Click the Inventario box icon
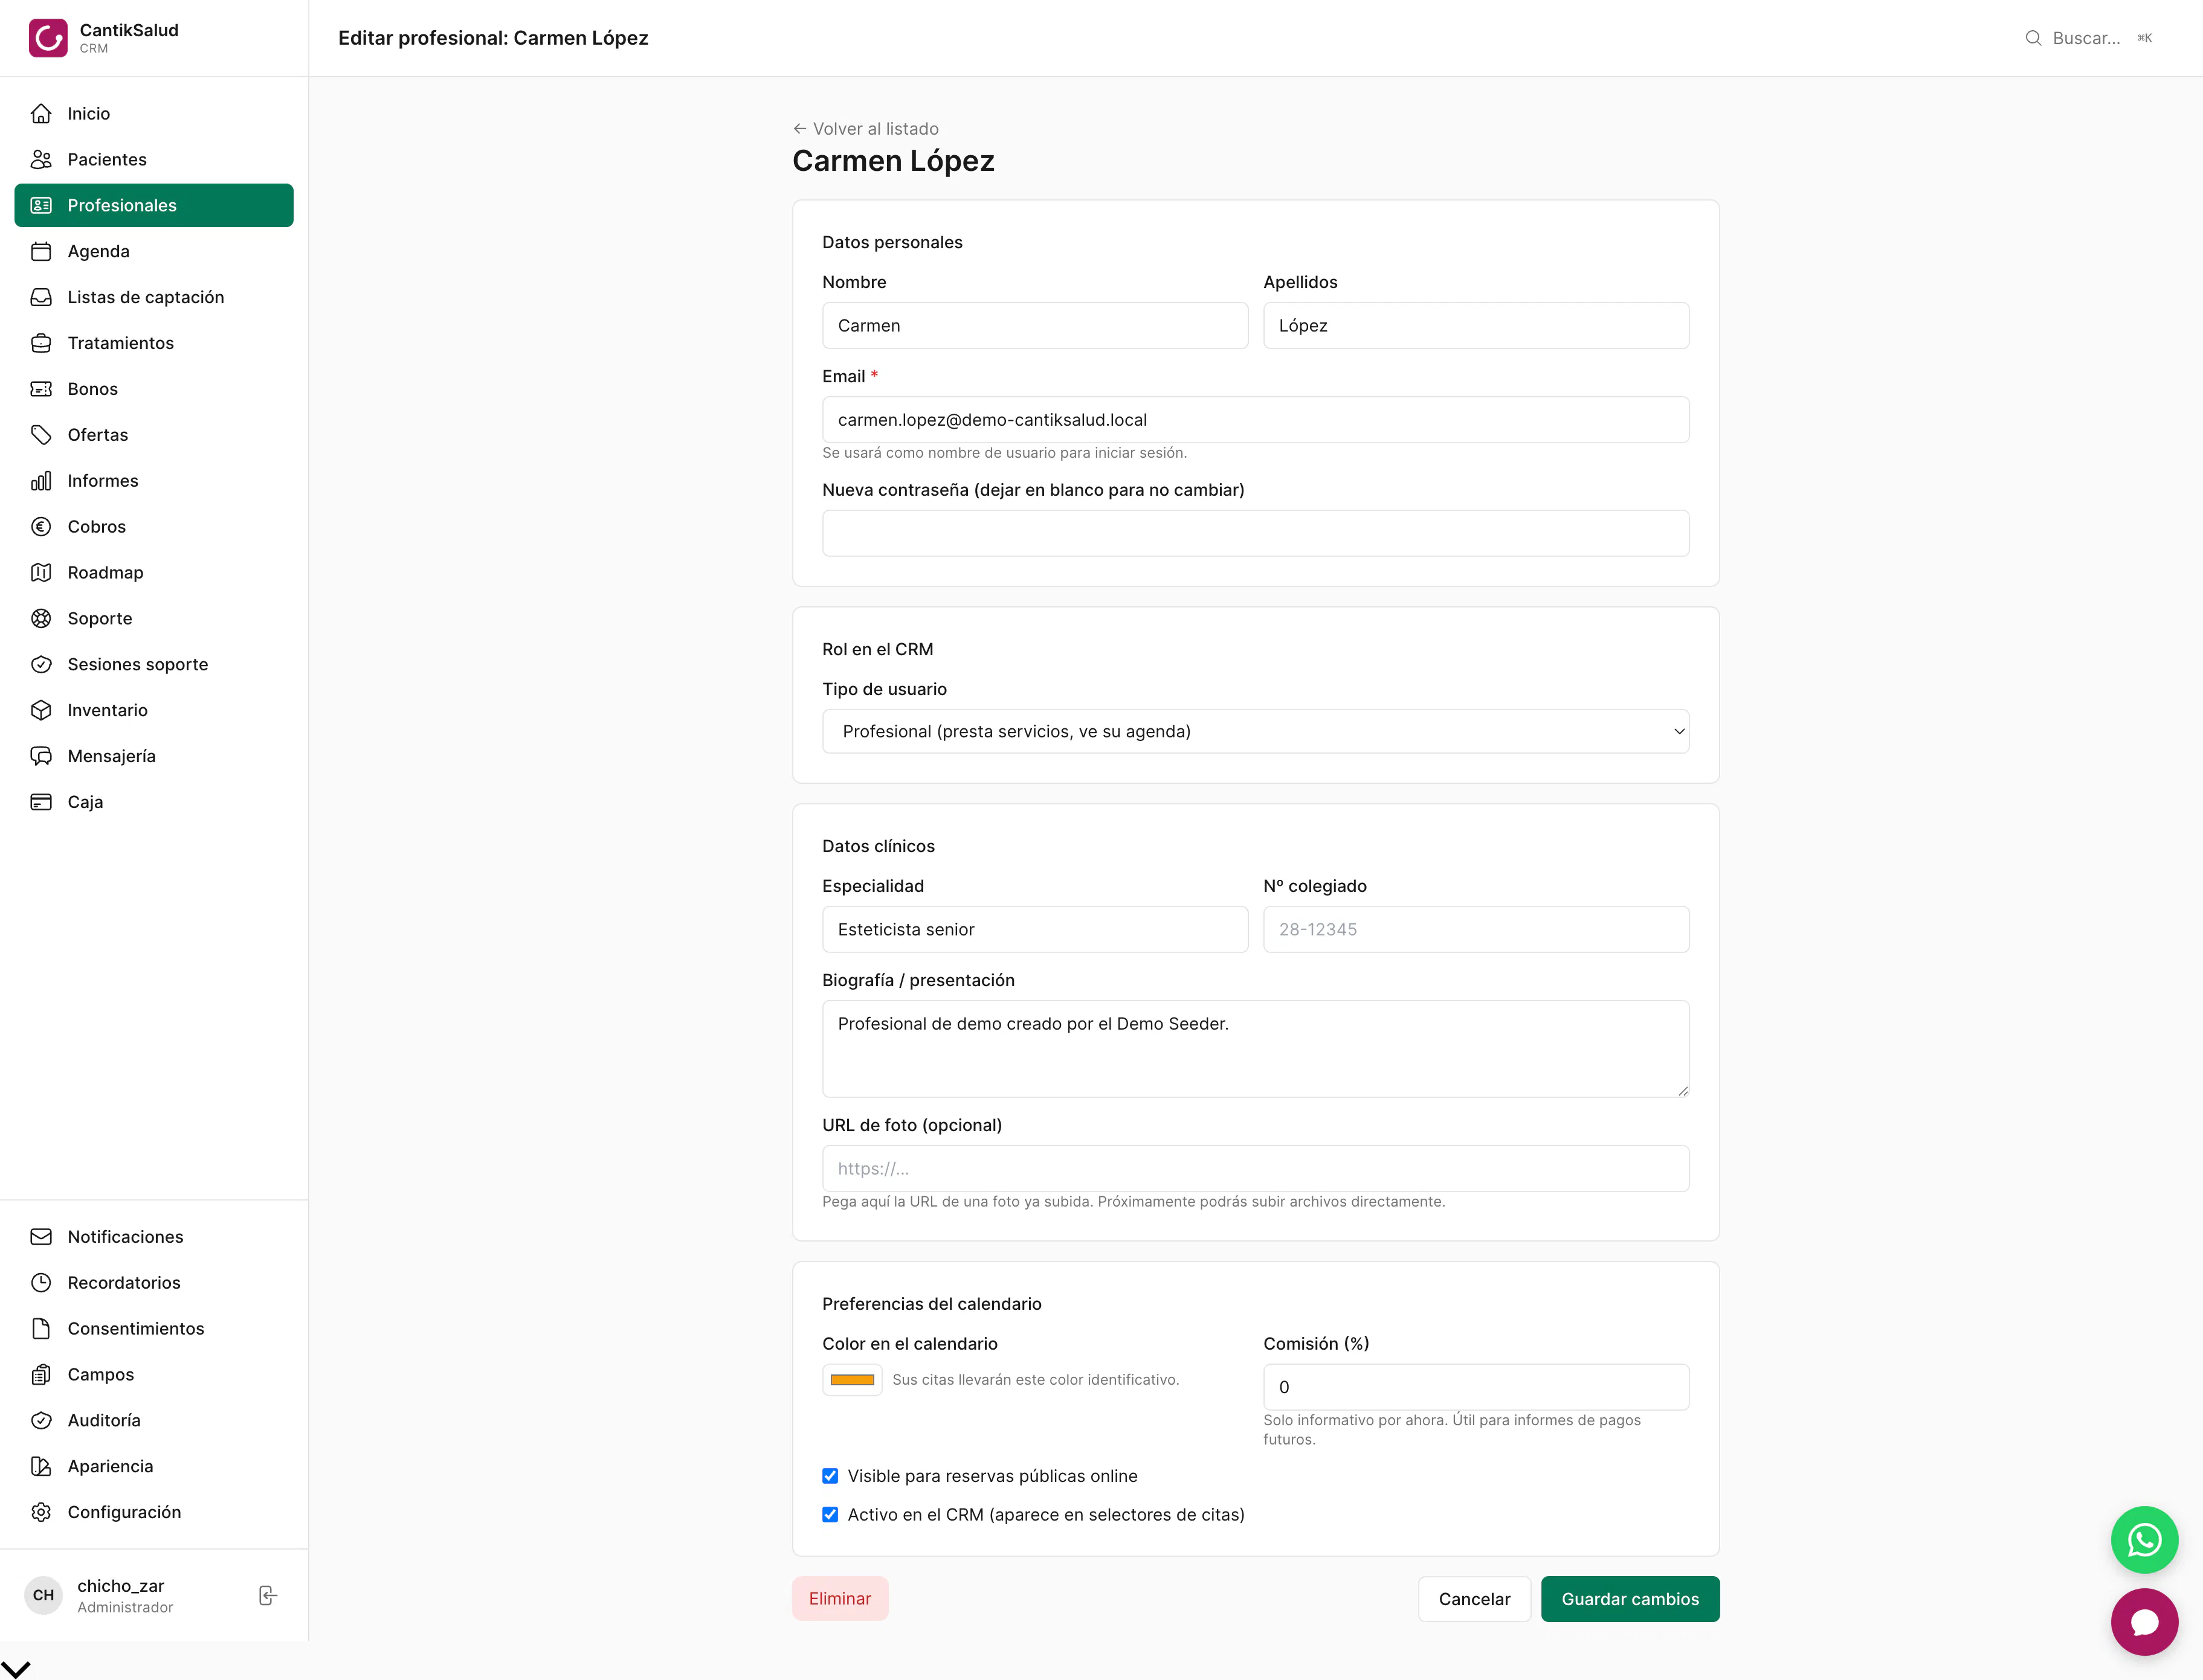2203x1680 pixels. pos(41,710)
